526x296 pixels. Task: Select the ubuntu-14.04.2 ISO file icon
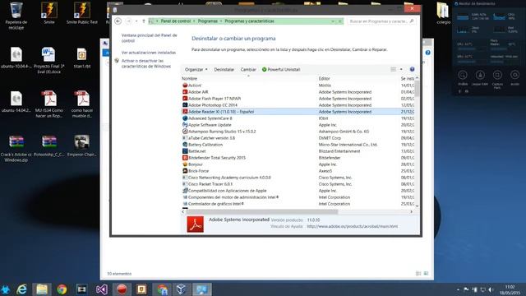click(x=16, y=102)
